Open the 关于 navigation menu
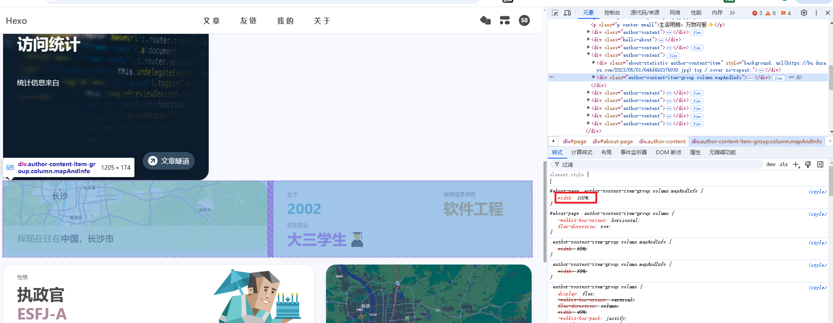The height and width of the screenshot is (323, 833). click(322, 21)
